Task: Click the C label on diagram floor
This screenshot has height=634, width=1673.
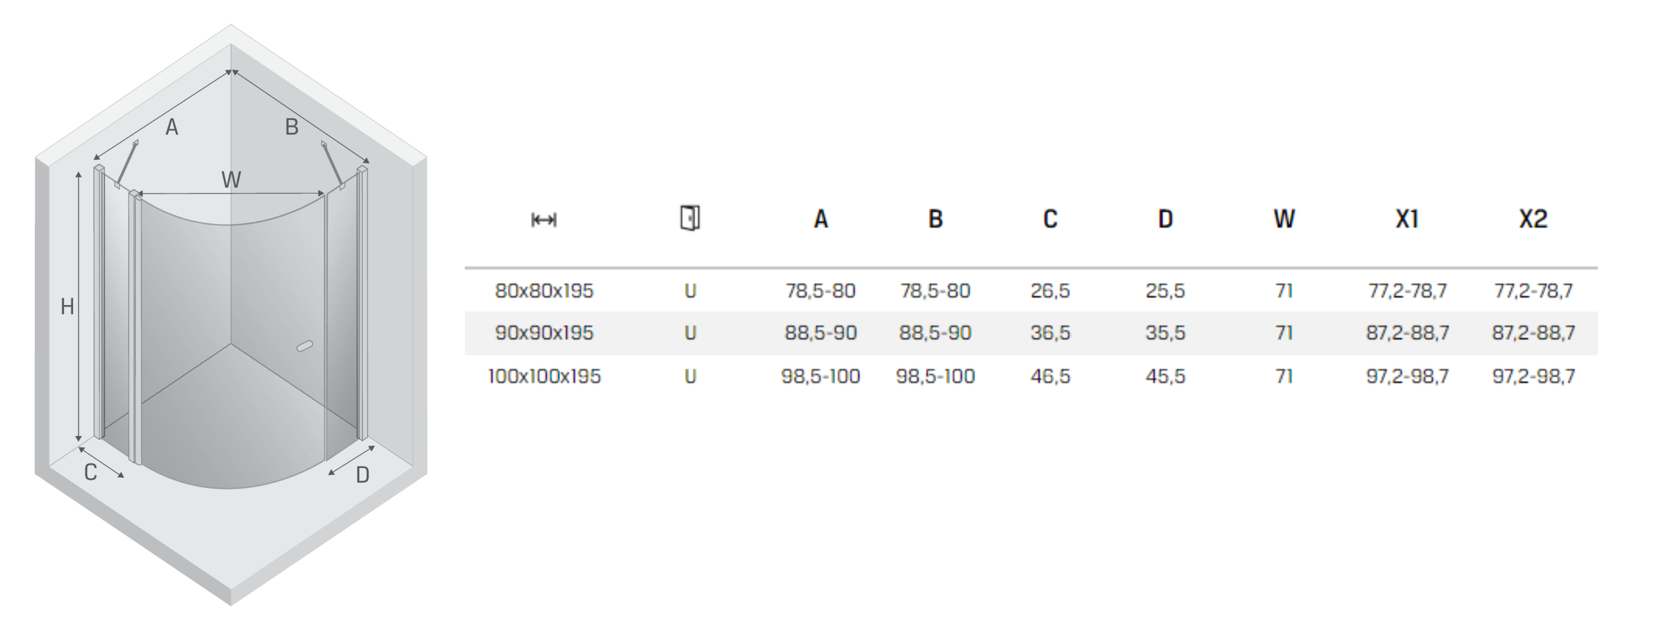Action: (90, 472)
